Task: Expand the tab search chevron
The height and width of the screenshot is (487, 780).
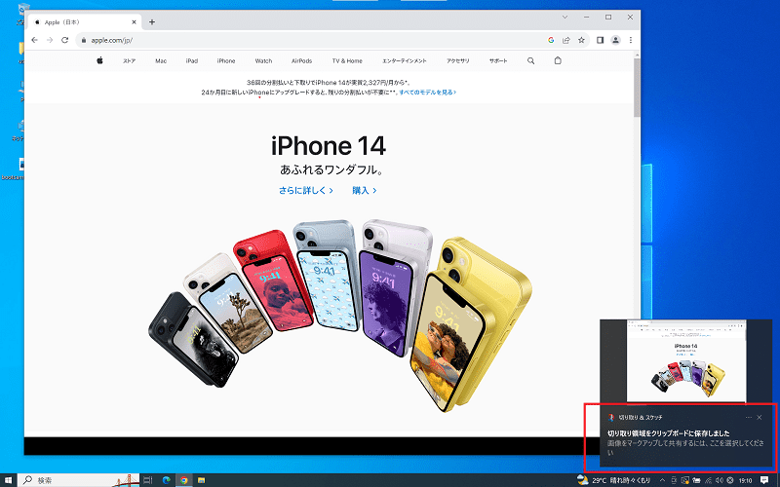Action: 565,17
